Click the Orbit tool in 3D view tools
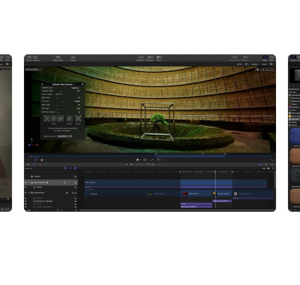 point(268,69)
